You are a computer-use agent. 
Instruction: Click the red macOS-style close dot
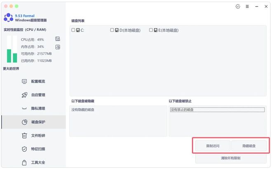point(6,6)
